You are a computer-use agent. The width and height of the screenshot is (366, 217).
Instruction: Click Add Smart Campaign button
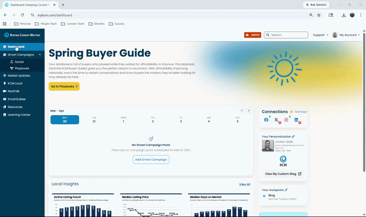pyautogui.click(x=151, y=159)
